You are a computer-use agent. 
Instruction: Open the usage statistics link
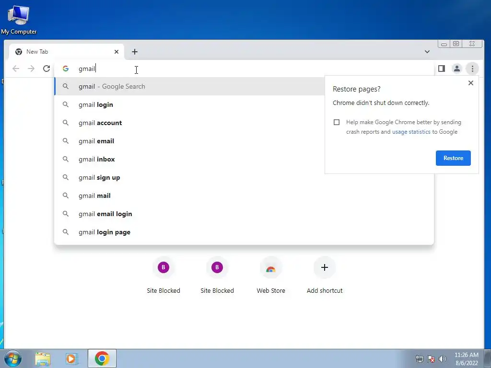point(411,132)
